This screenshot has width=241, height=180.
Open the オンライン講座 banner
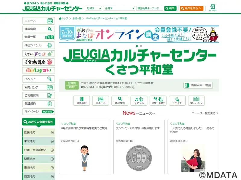point(139,34)
